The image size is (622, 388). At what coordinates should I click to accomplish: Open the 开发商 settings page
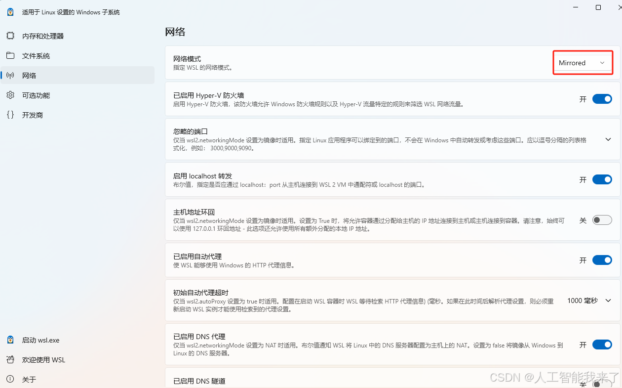[x=78, y=115]
